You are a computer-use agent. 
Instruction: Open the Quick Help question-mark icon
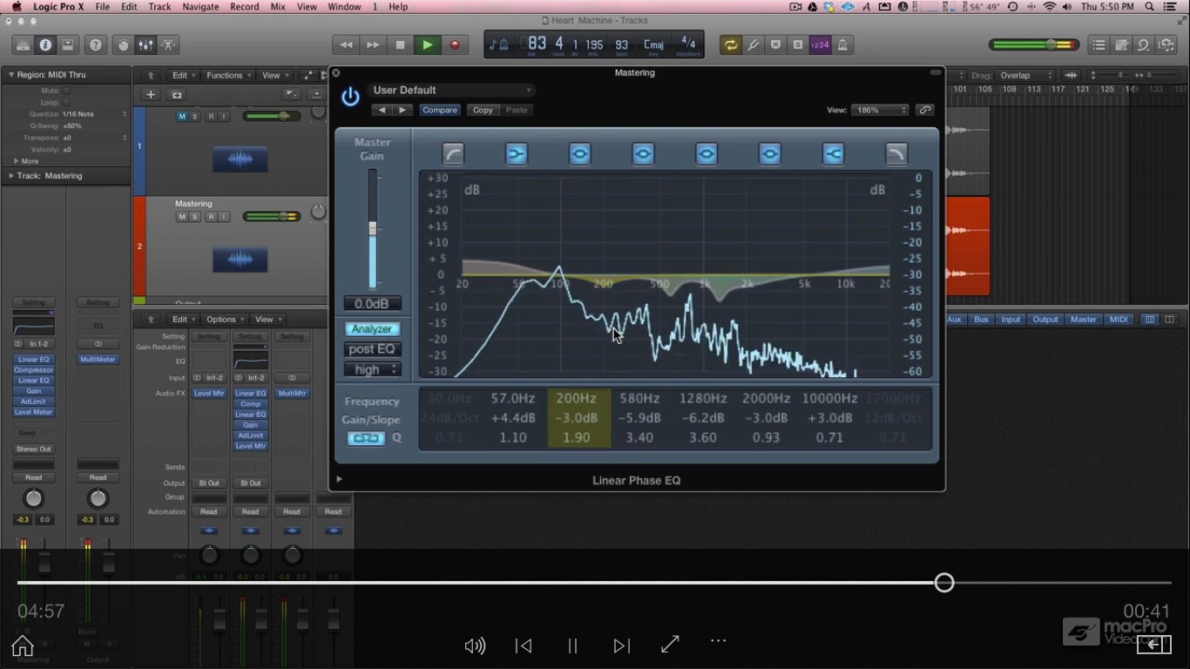[96, 45]
